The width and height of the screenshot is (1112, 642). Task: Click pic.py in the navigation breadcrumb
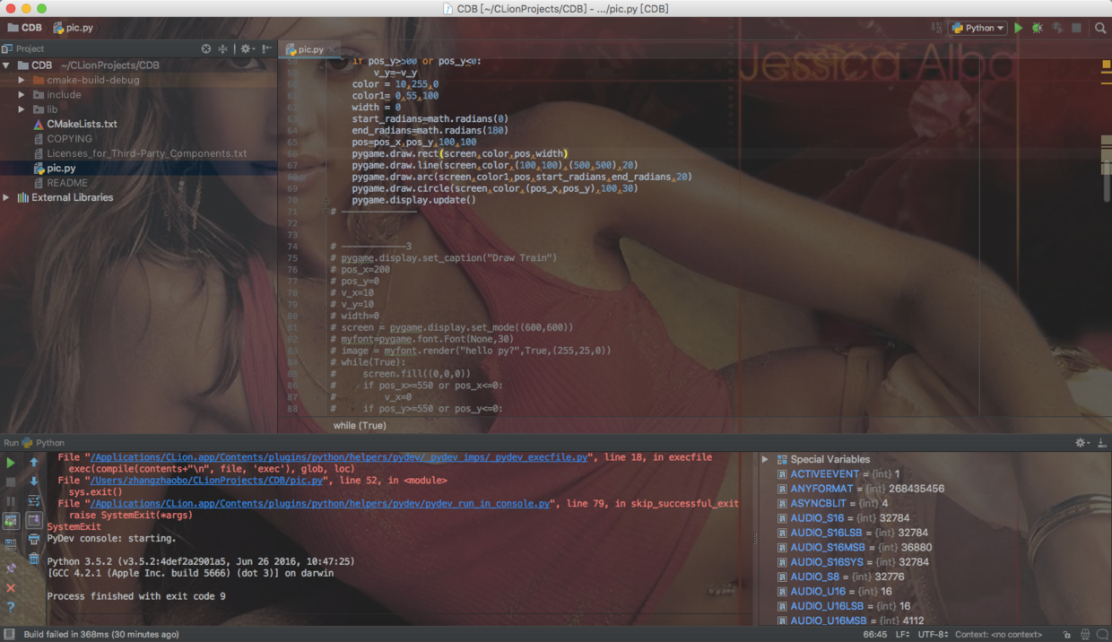click(73, 28)
